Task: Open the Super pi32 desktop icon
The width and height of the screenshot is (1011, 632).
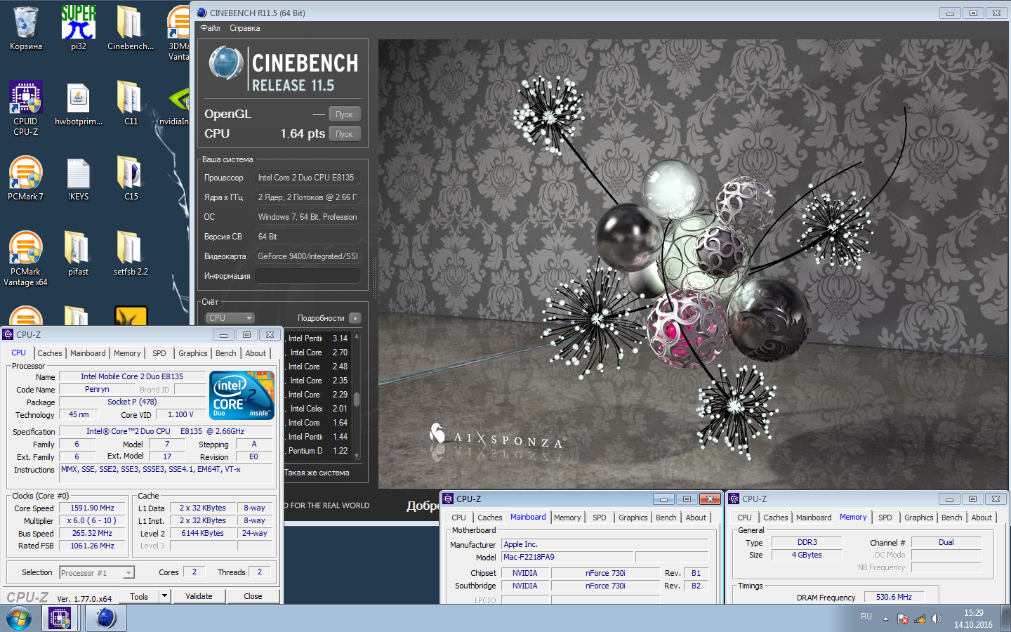Action: [x=78, y=28]
